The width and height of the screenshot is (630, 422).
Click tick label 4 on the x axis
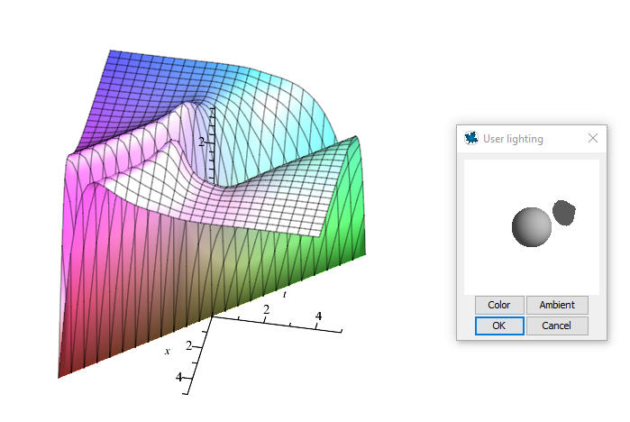[178, 377]
